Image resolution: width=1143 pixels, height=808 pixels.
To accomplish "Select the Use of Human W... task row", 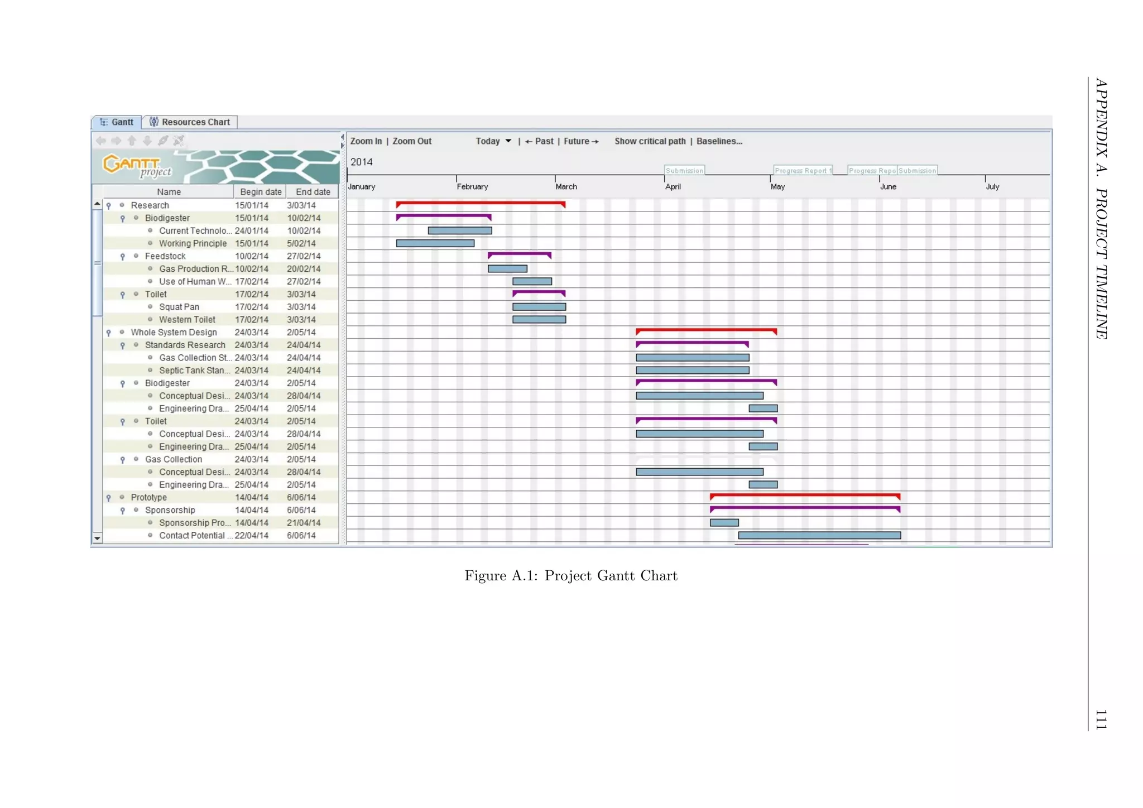I will point(221,282).
